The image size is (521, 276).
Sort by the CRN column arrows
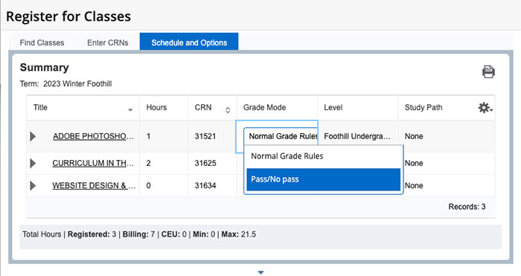point(228,110)
